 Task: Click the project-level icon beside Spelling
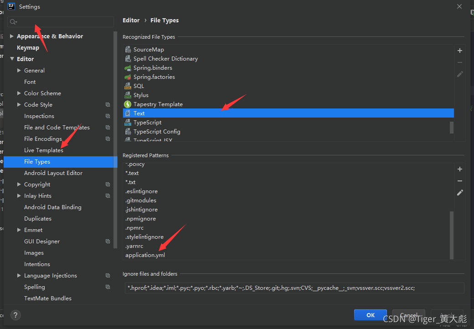point(108,287)
